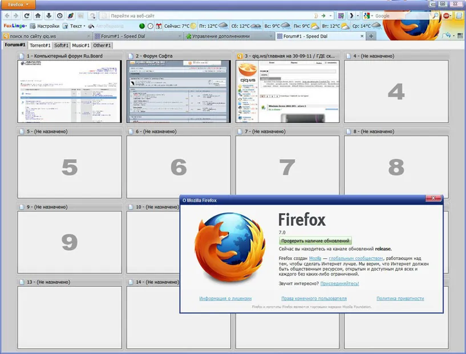Open the Adblock Plus ABP icon
Viewport: 466px width, 354px height.
[x=447, y=16]
